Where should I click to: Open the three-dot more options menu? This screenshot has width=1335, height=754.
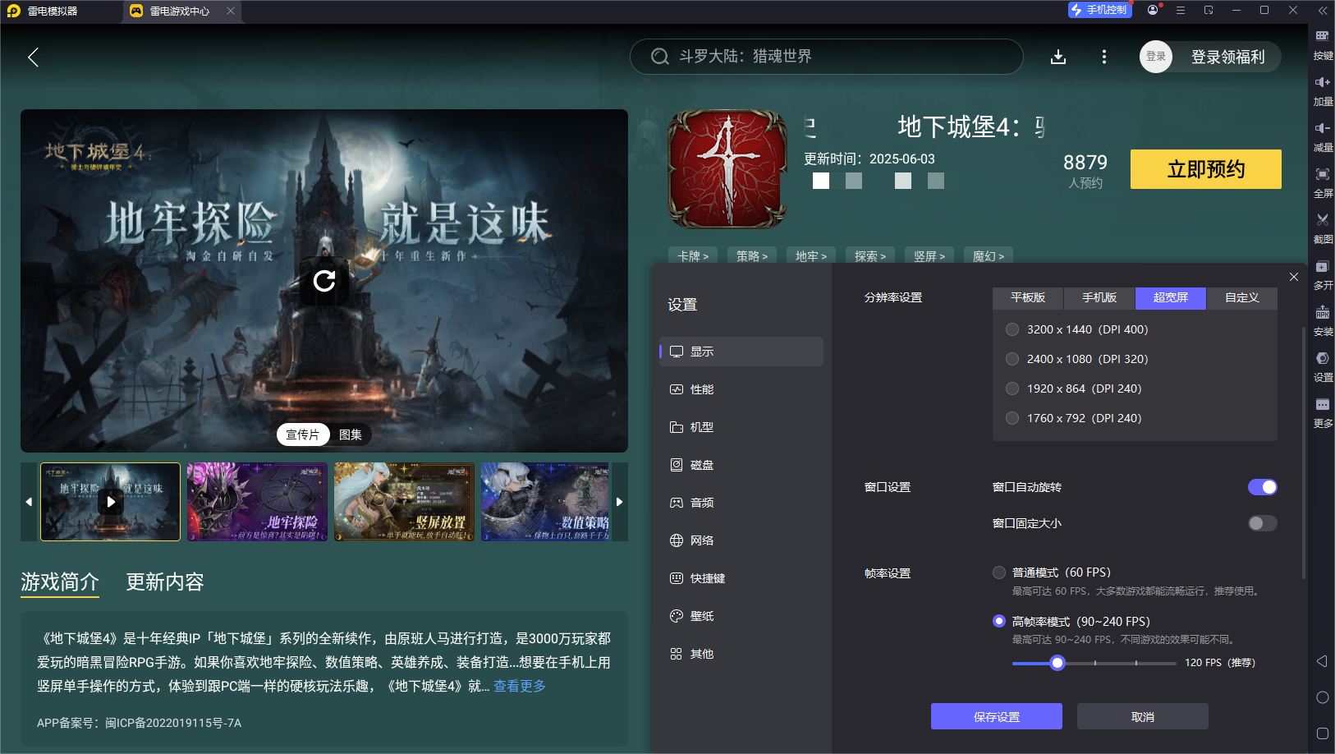click(x=1104, y=57)
